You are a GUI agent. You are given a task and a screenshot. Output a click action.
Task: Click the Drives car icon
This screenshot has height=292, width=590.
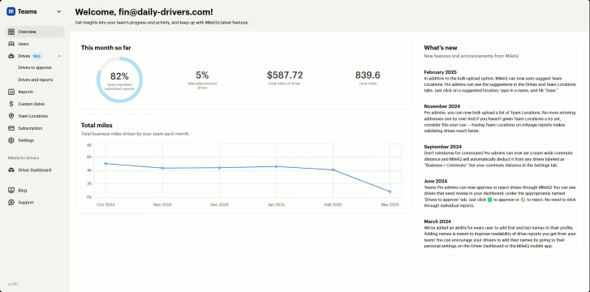tap(11, 56)
